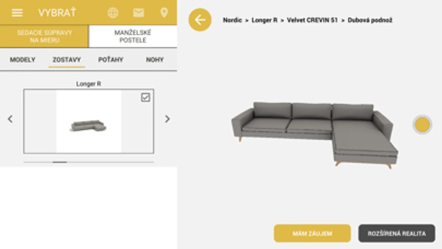Click the Velvet CREVIN 51 breadcrumb

coord(312,20)
